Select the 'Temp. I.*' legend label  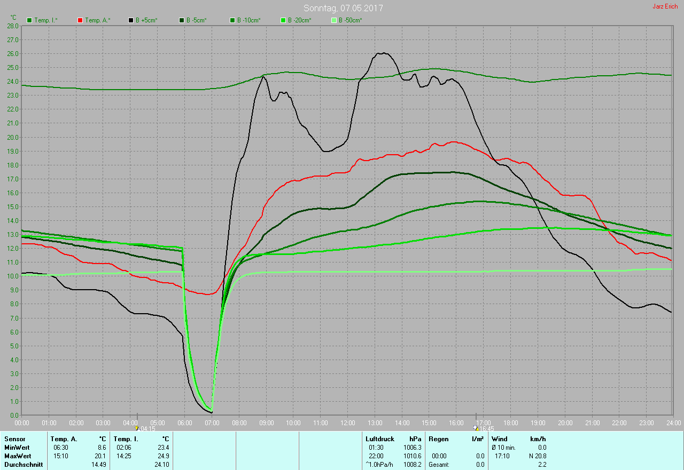pos(46,20)
